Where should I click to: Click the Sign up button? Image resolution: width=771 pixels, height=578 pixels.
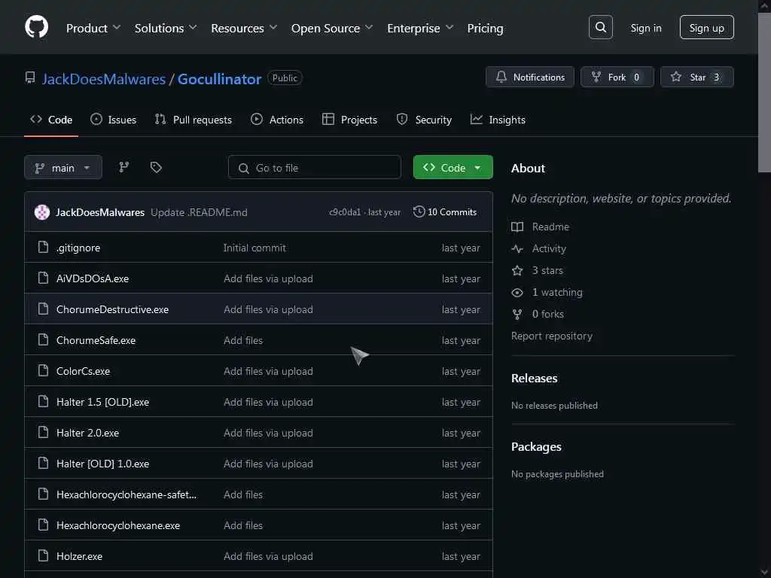(706, 28)
